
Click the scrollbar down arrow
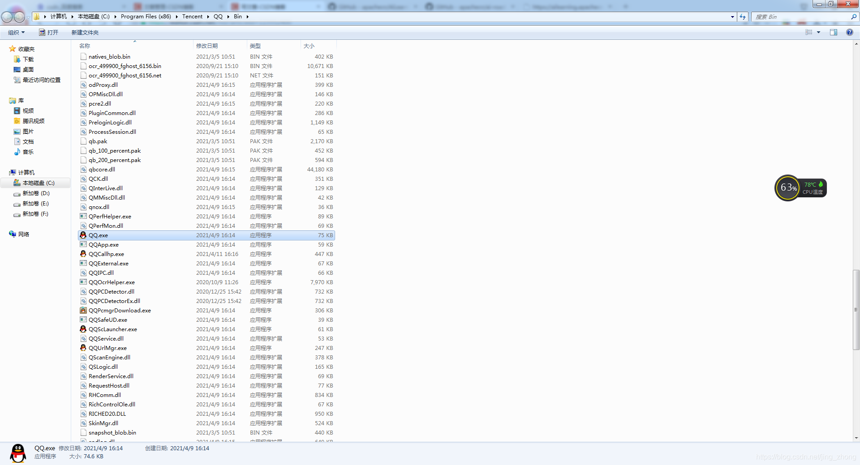pyautogui.click(x=856, y=438)
